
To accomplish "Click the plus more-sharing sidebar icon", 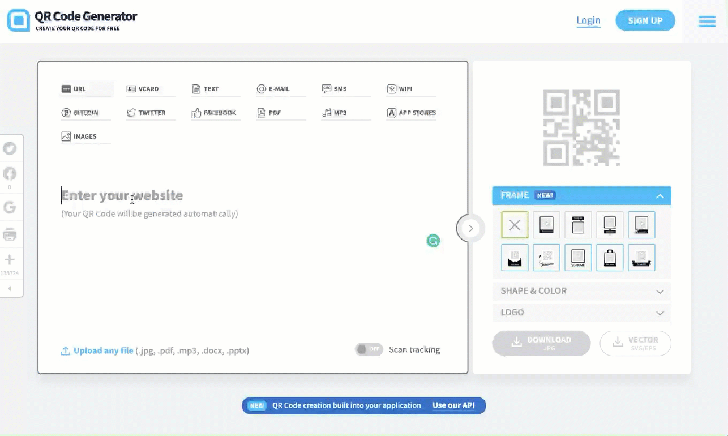I will pyautogui.click(x=10, y=260).
